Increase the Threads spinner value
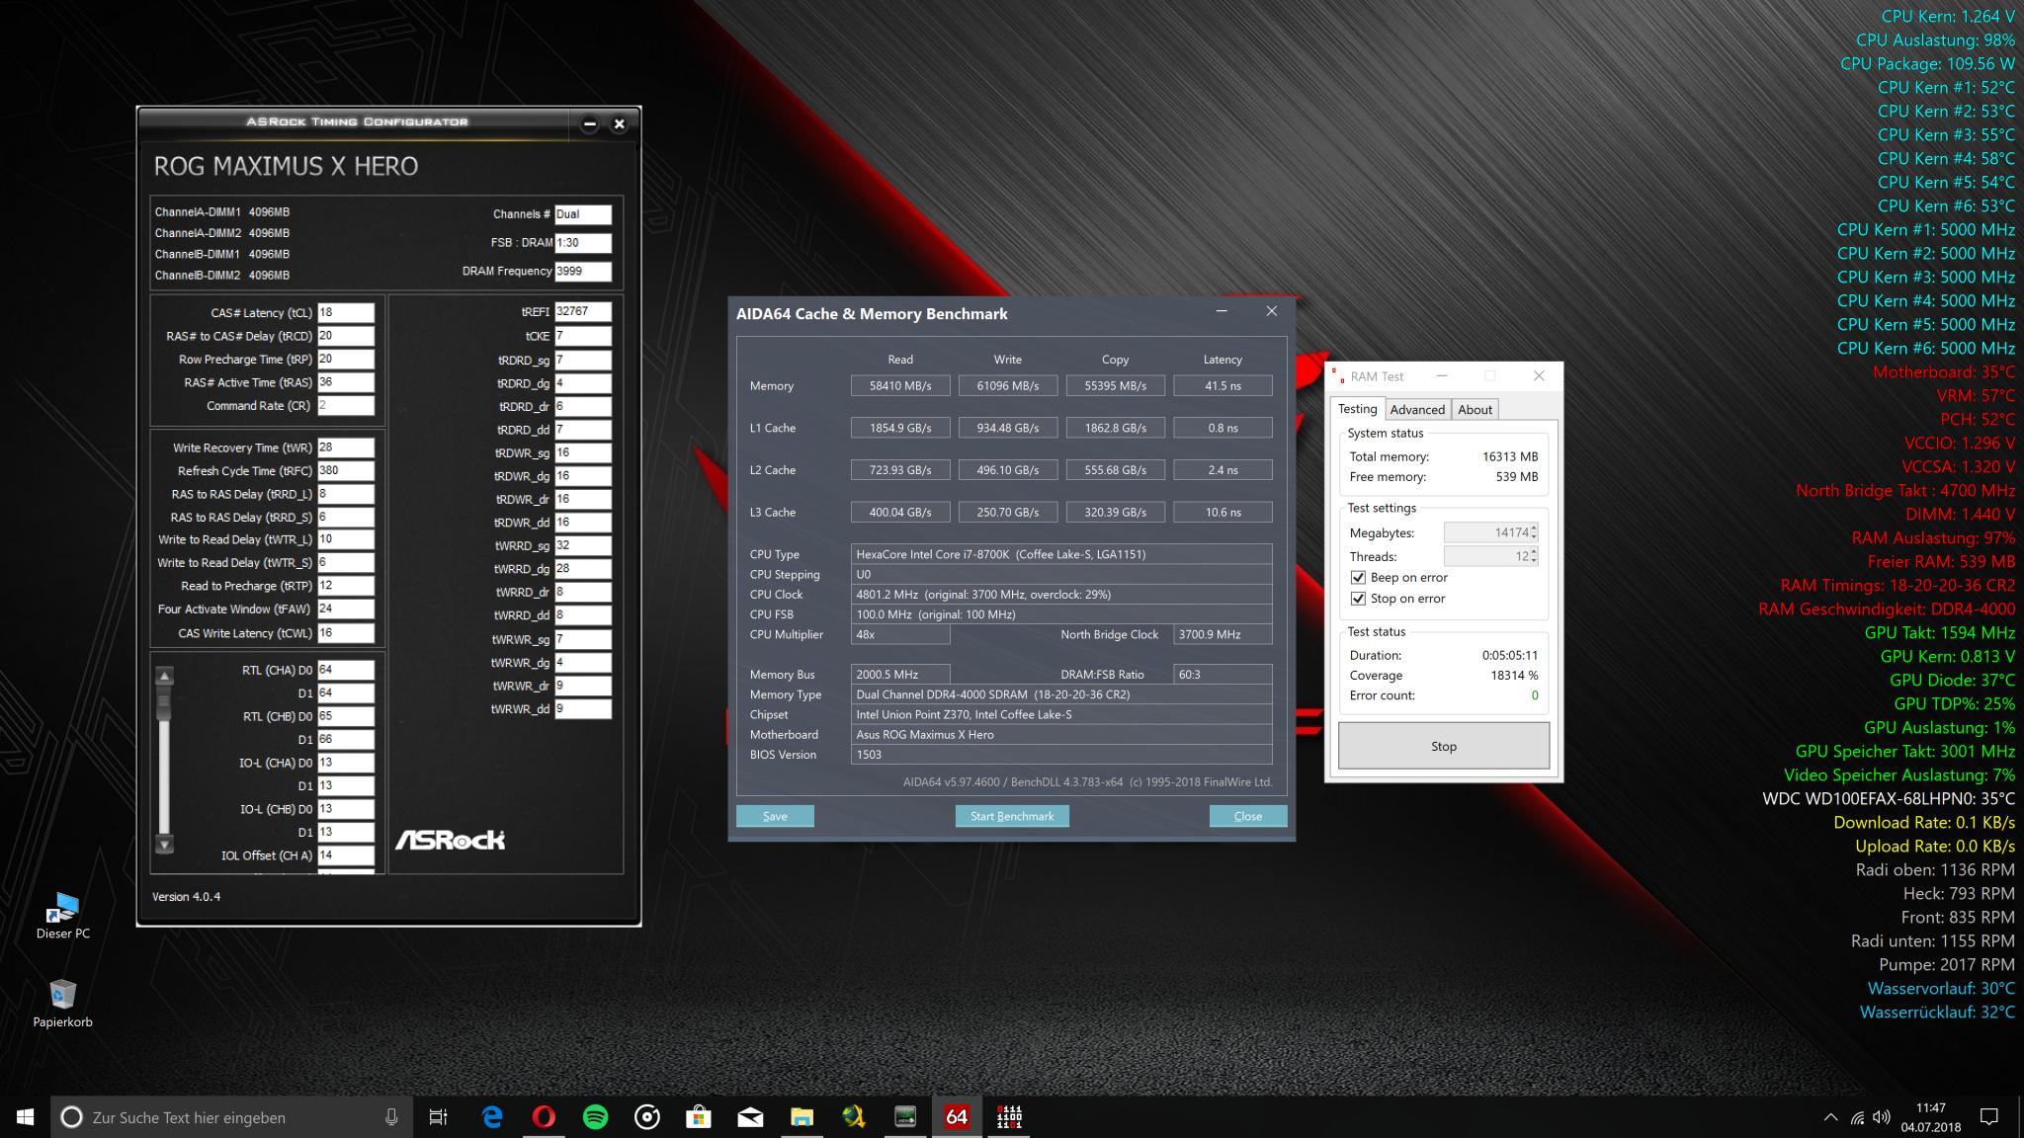The width and height of the screenshot is (2024, 1138). pos(1534,551)
